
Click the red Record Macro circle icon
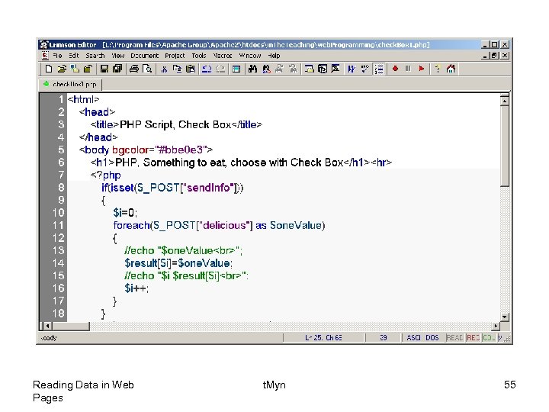pyautogui.click(x=395, y=69)
